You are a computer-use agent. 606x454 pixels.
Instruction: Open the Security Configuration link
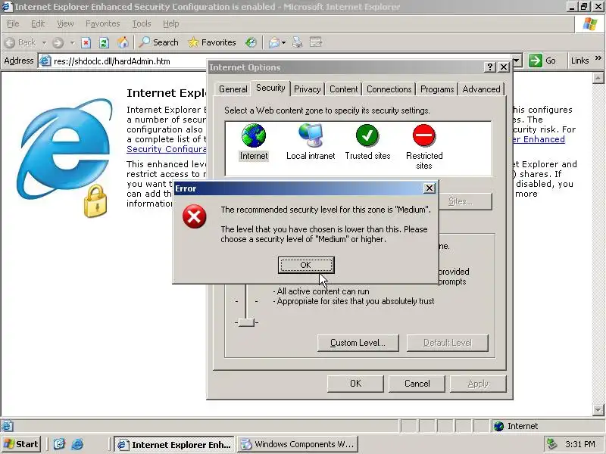(166, 149)
